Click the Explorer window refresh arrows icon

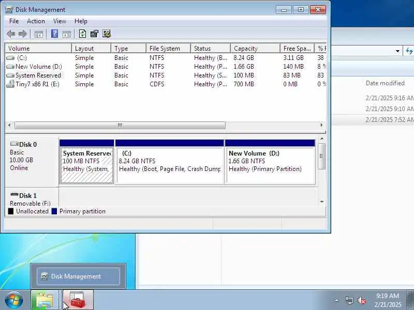(409, 51)
